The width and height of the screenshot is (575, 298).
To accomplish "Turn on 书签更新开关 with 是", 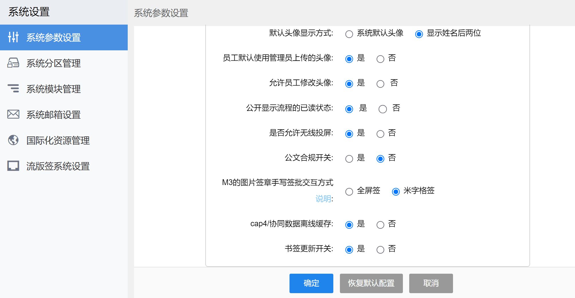I will point(349,250).
